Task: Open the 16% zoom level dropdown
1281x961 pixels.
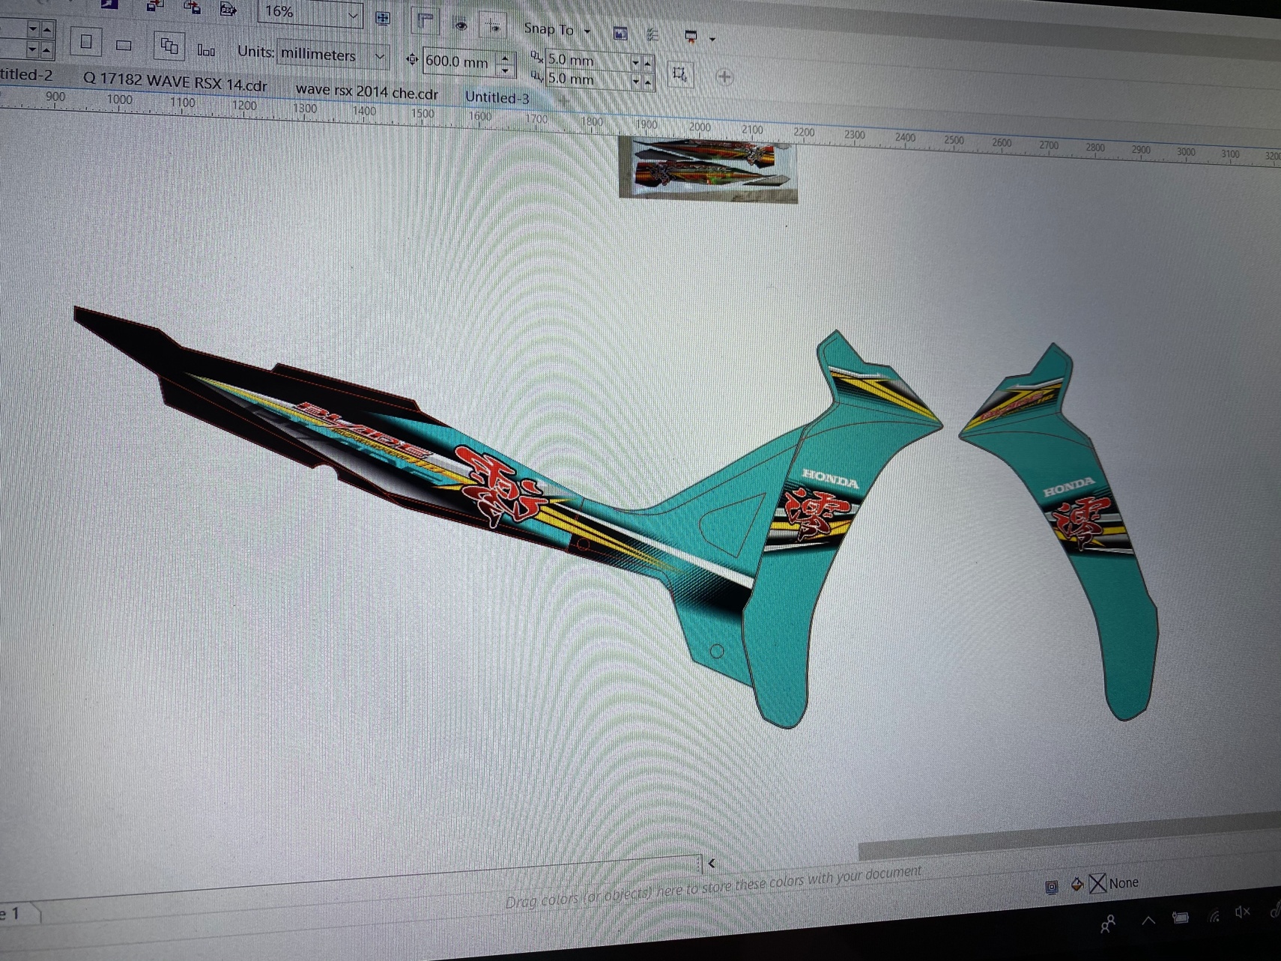Action: (x=353, y=15)
